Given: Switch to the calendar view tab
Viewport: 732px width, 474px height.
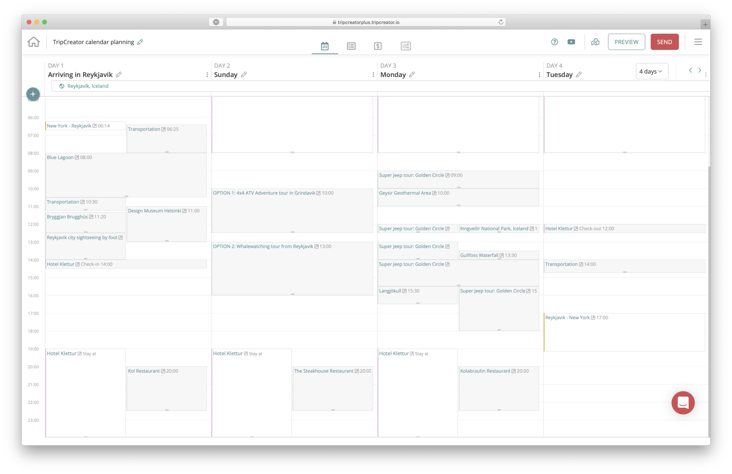Looking at the screenshot, I should tap(324, 46).
